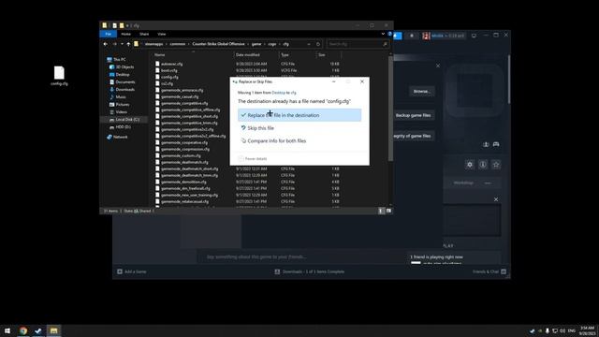Switch Explorer to large icons view
Image resolution: width=599 pixels, height=337 pixels.
pos(388,211)
